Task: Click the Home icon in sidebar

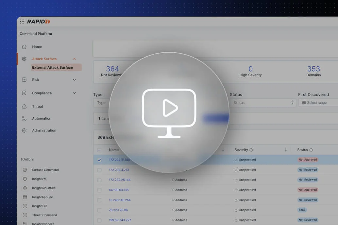Action: (24, 47)
